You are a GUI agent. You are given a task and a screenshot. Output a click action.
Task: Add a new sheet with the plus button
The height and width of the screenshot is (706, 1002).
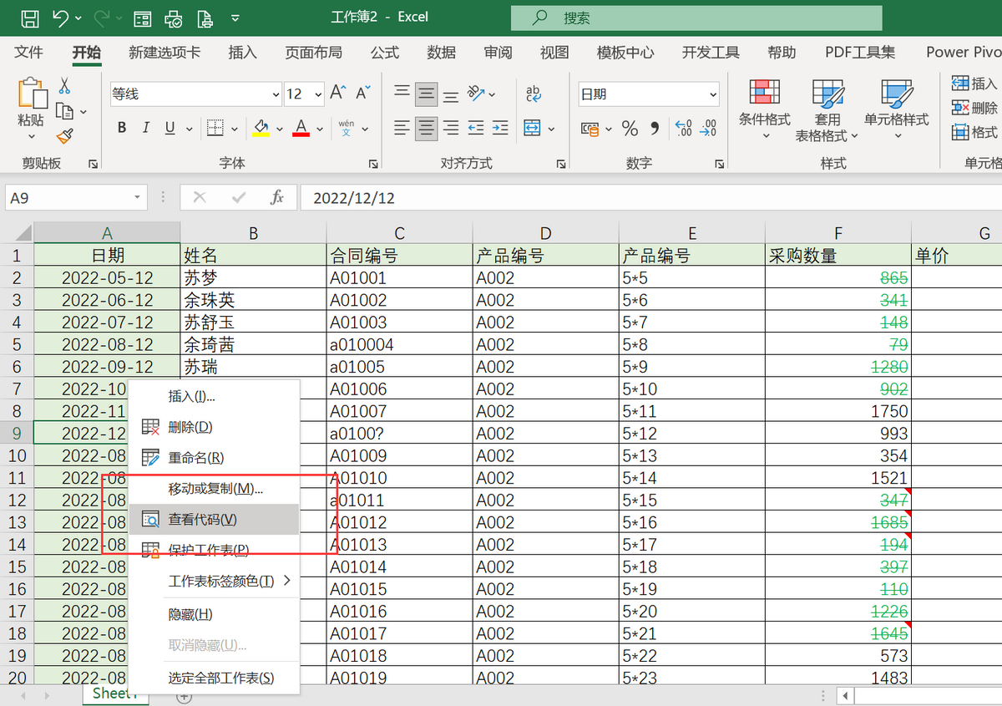(x=185, y=697)
